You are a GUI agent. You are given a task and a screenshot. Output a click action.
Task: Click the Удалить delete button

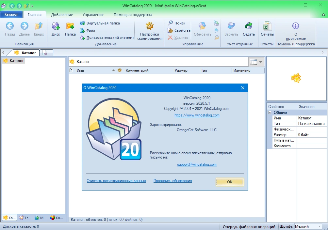178,38
